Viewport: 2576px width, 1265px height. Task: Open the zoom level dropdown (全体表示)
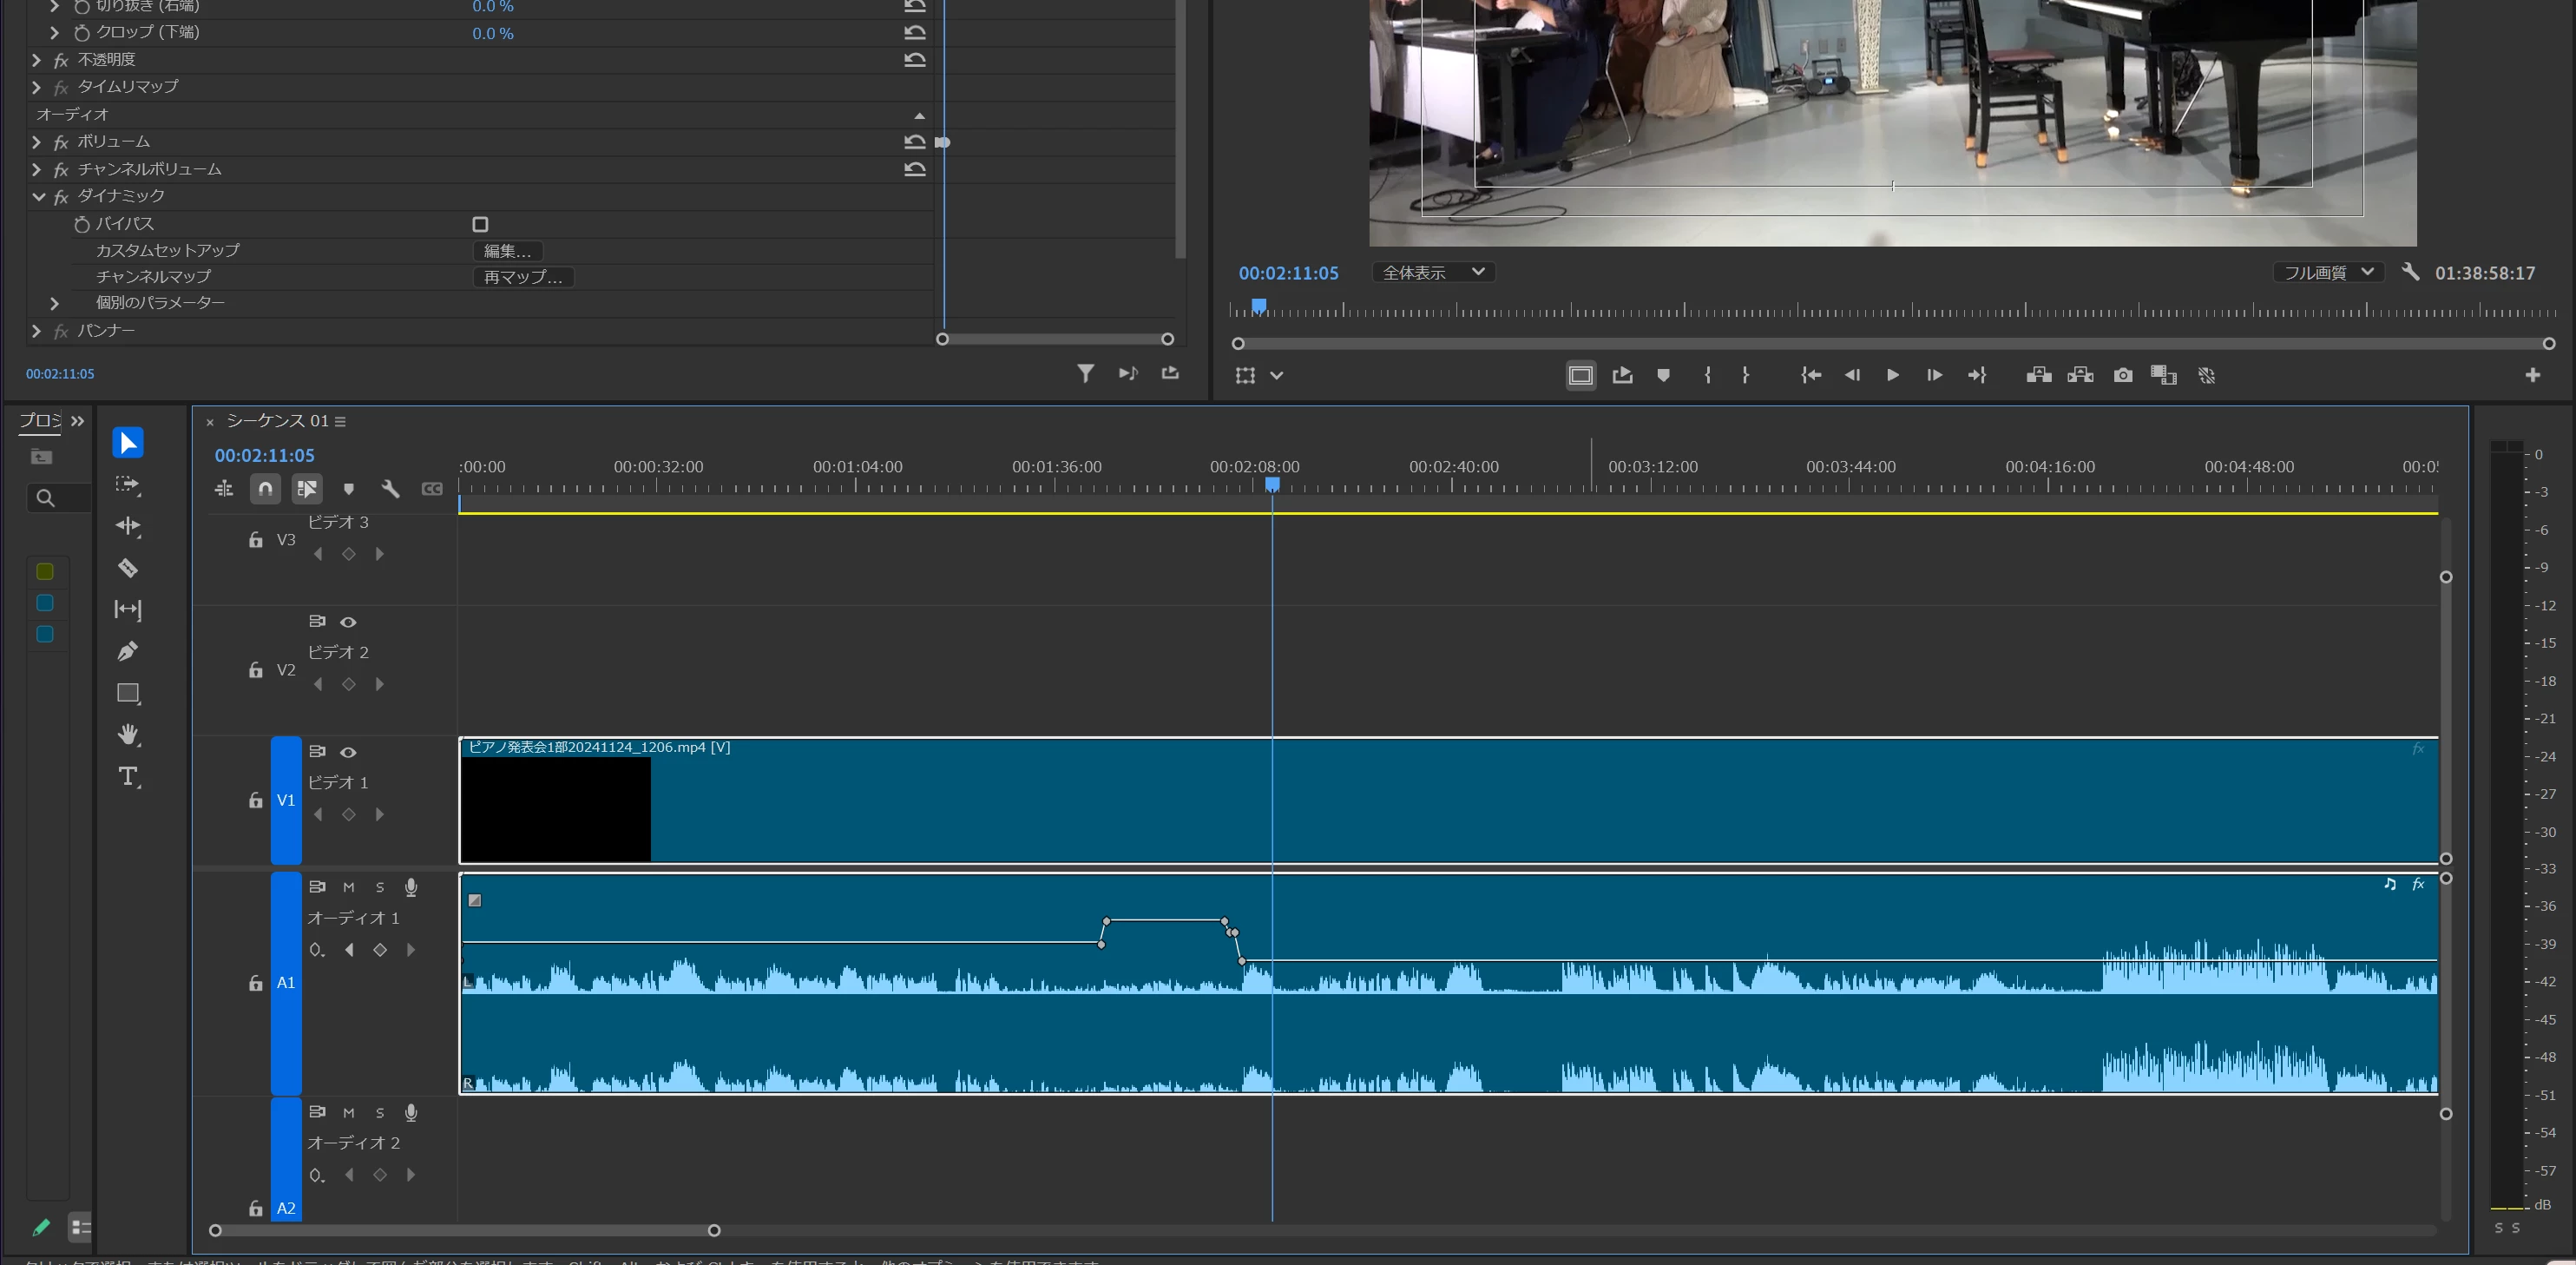point(1433,272)
